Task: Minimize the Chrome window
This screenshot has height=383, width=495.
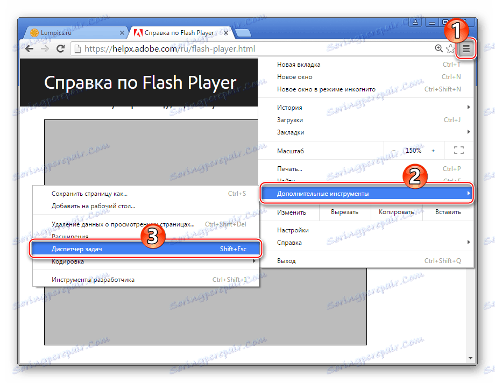Action: click(432, 23)
